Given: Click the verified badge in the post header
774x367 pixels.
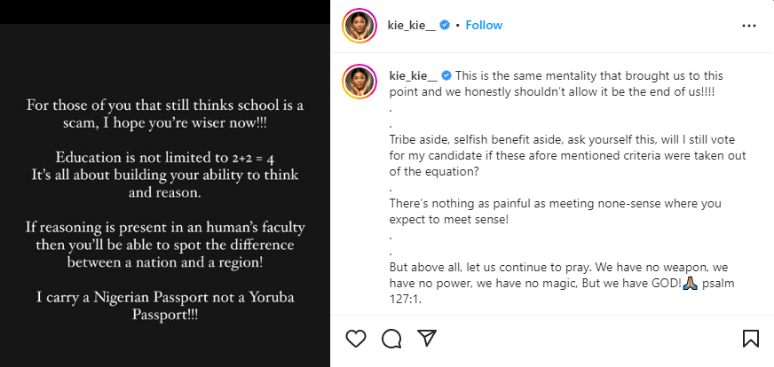Looking at the screenshot, I should (446, 26).
